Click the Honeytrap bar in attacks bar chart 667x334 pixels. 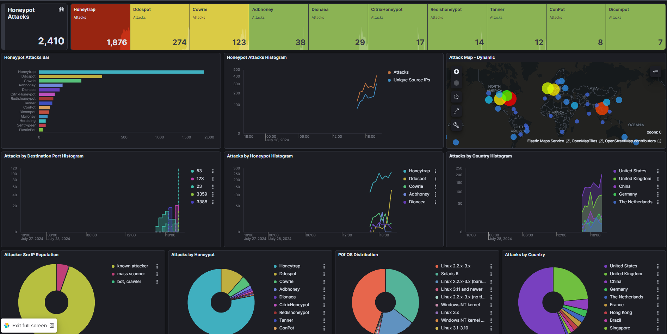(x=122, y=72)
